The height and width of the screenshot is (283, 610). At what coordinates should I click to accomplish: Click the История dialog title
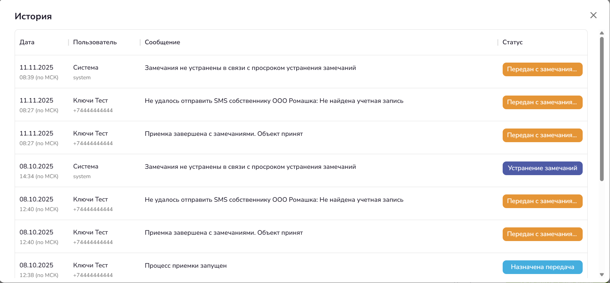pyautogui.click(x=33, y=16)
